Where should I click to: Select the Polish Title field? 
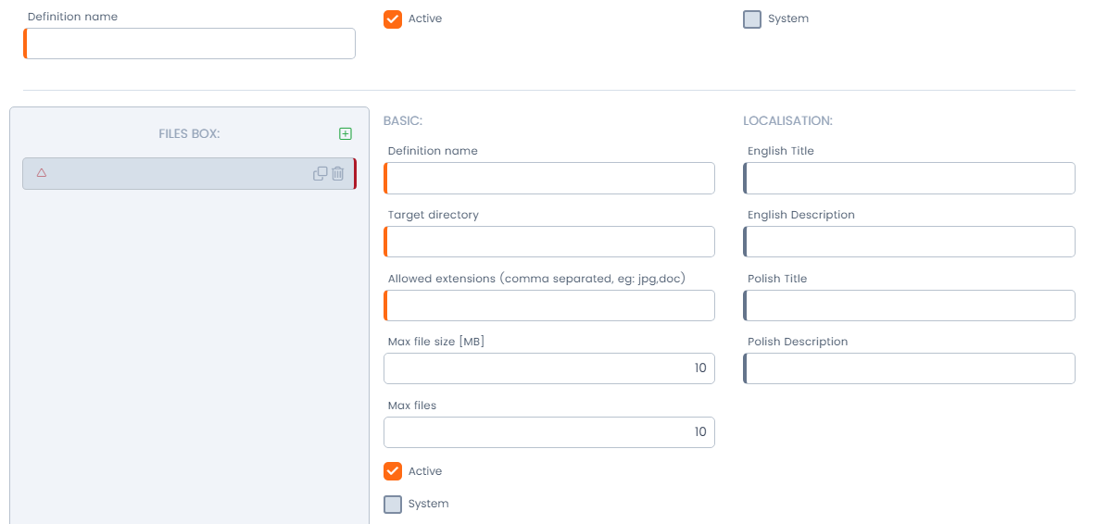point(910,306)
